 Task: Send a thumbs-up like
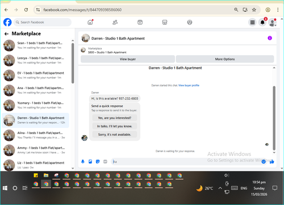(x=272, y=161)
